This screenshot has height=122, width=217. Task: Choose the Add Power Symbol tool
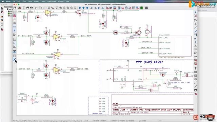(x=195, y=24)
